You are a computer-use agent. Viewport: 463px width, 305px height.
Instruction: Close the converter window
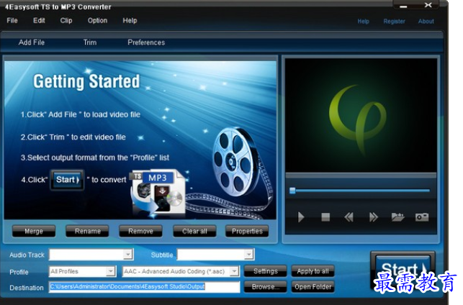pyautogui.click(x=428, y=5)
